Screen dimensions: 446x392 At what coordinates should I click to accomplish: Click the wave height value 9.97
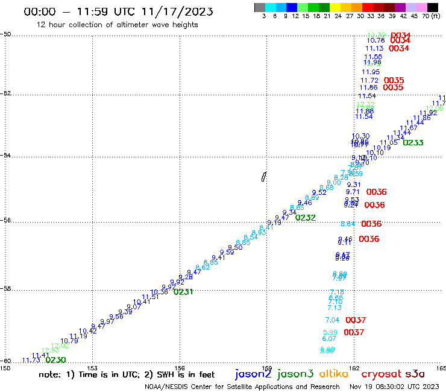(x=107, y=321)
